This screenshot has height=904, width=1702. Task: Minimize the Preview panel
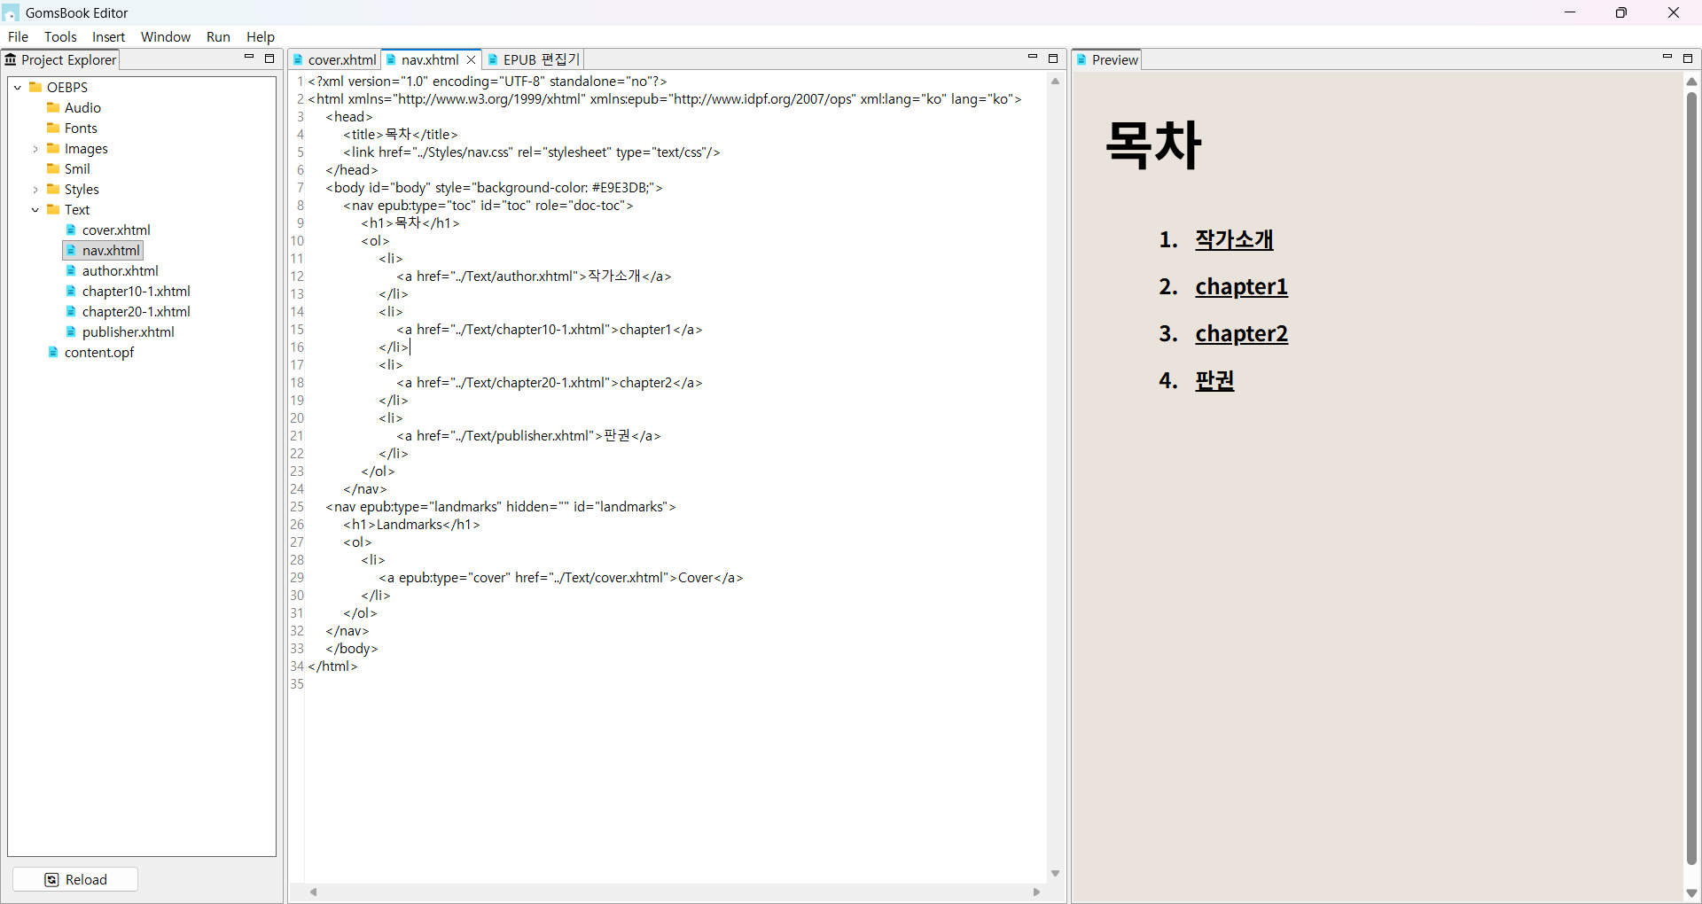1667,58
